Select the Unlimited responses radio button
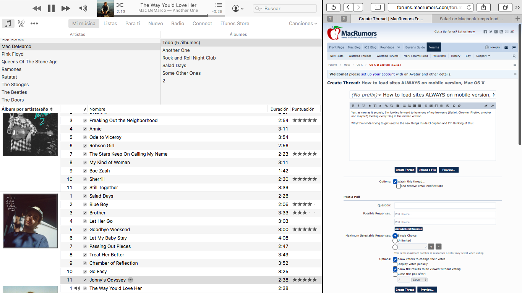 [395, 241]
